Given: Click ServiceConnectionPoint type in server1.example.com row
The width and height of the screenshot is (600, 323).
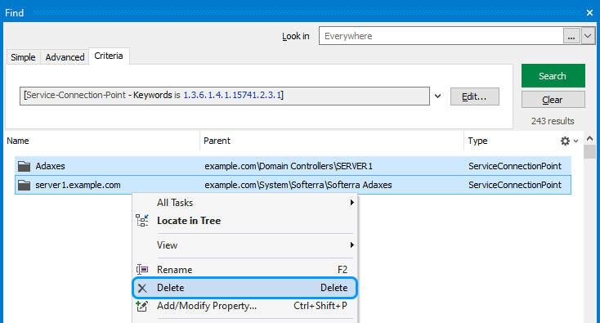Looking at the screenshot, I should coord(515,185).
